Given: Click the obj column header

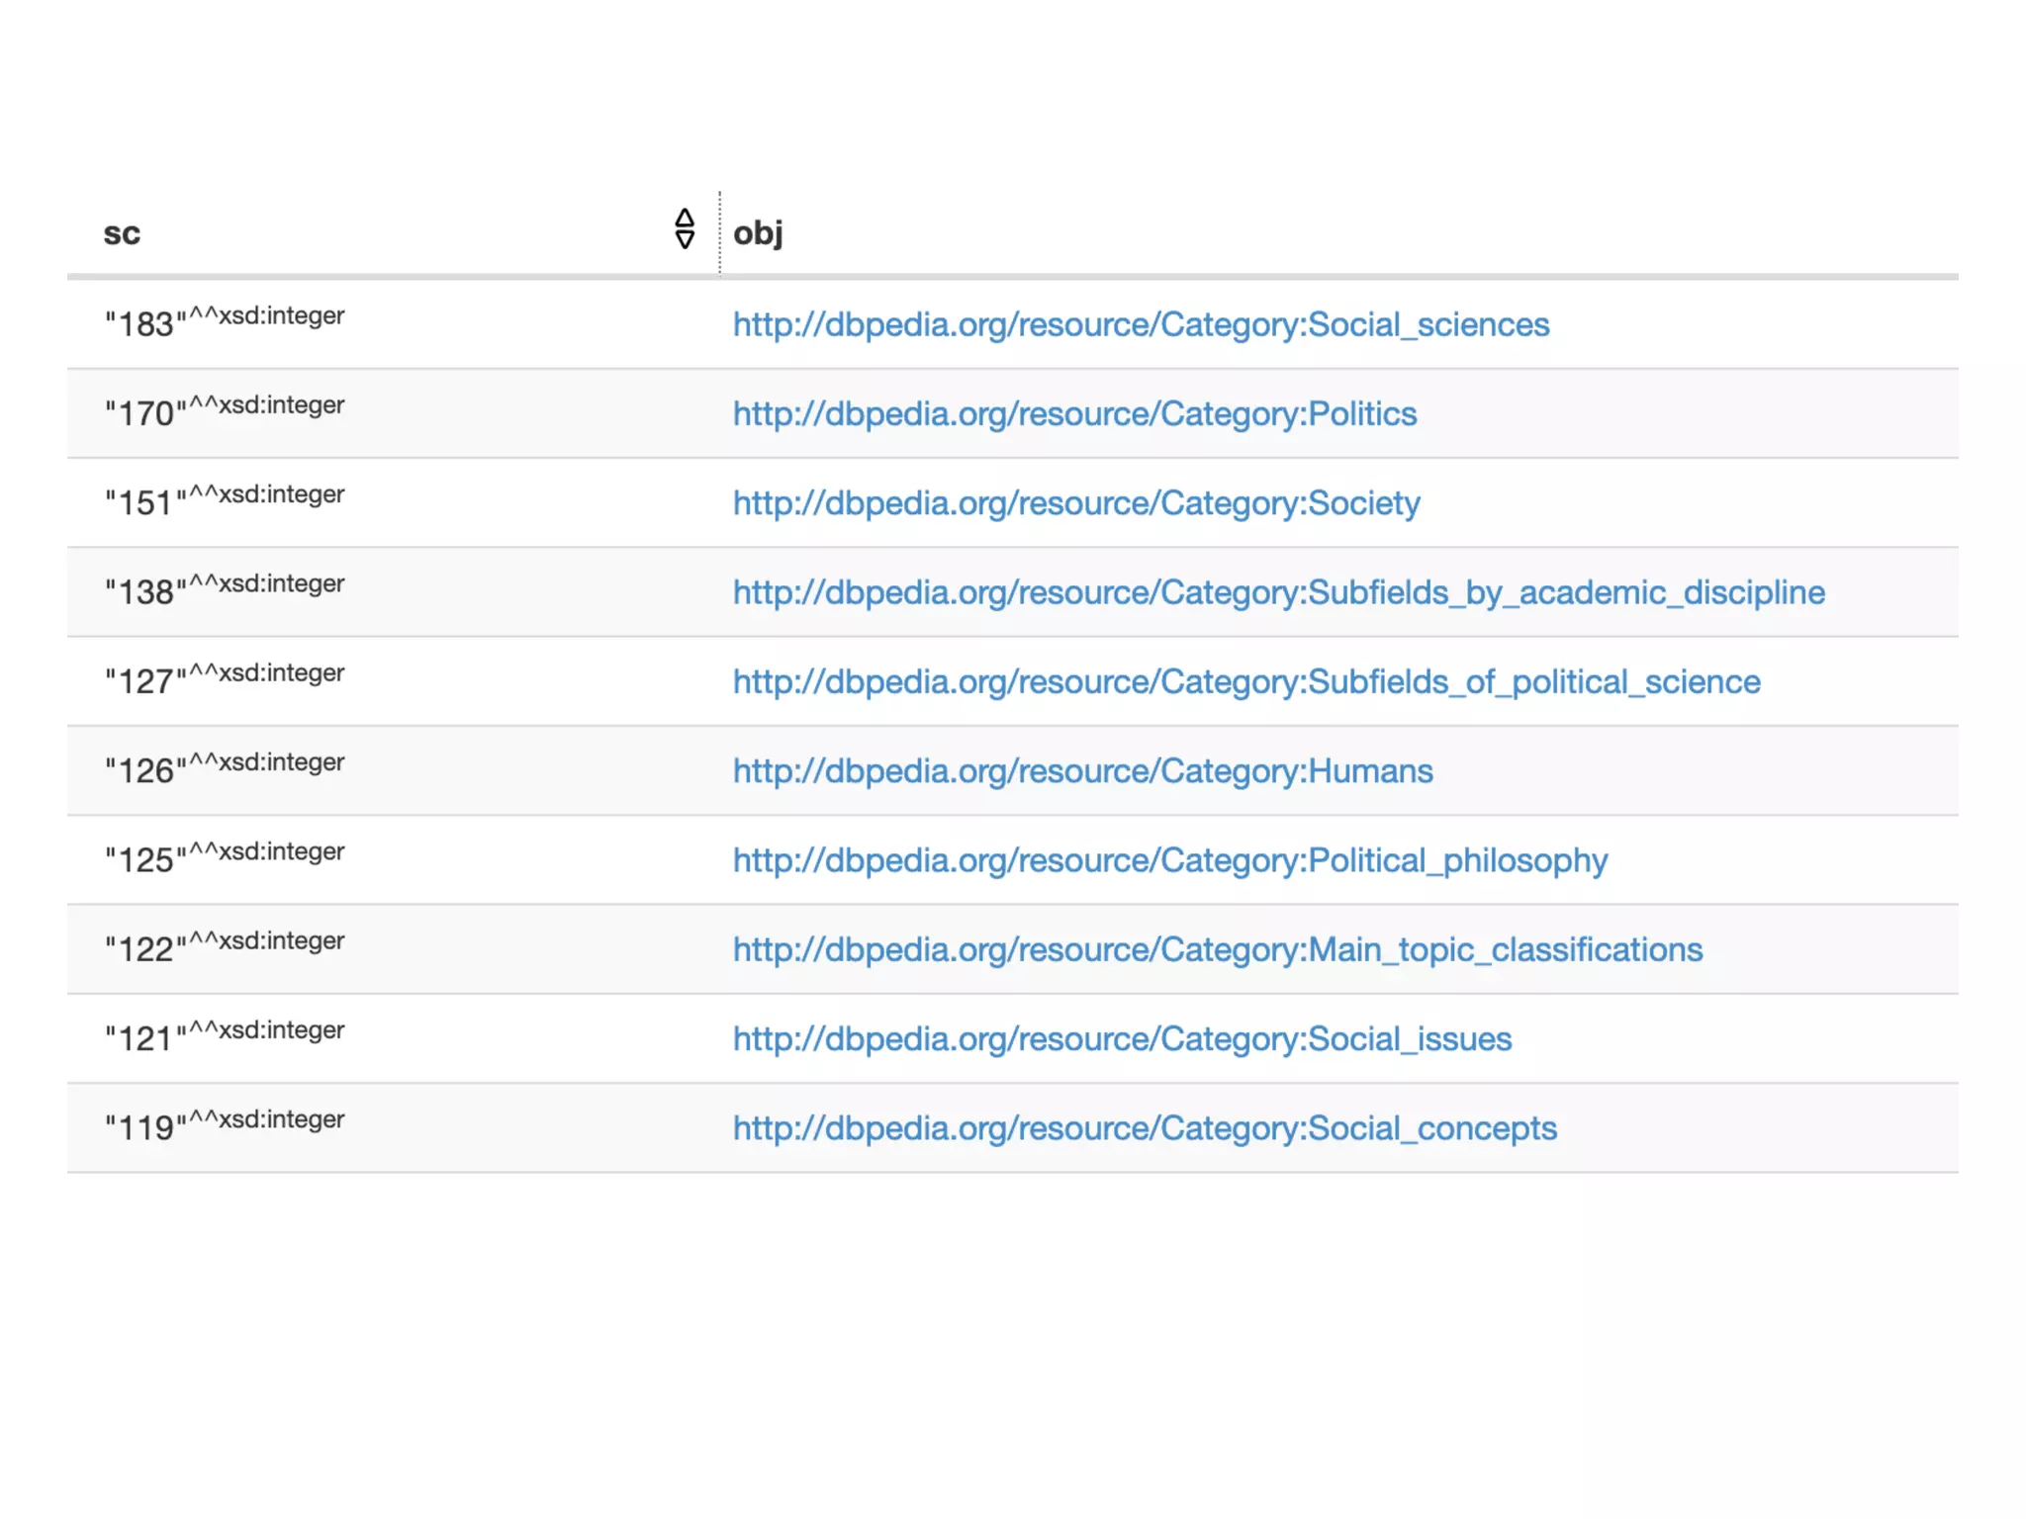Looking at the screenshot, I should (x=758, y=233).
